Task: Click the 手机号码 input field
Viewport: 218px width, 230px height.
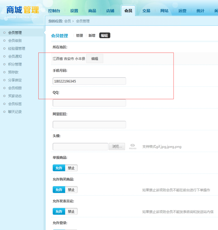Action: (89, 81)
